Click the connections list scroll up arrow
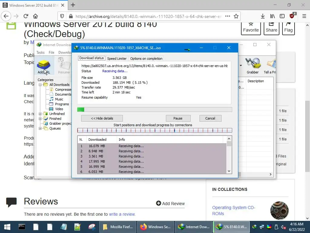 pos(229,139)
